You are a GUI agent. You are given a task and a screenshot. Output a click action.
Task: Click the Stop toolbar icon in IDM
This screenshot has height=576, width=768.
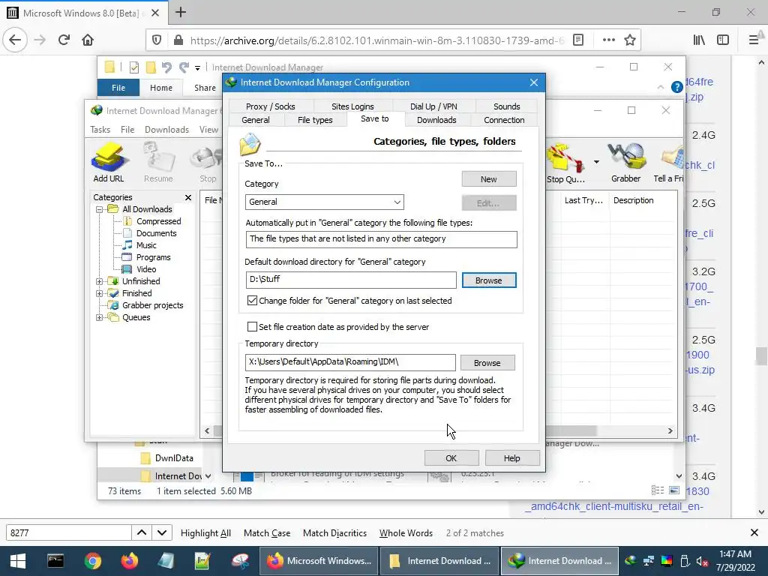[208, 162]
